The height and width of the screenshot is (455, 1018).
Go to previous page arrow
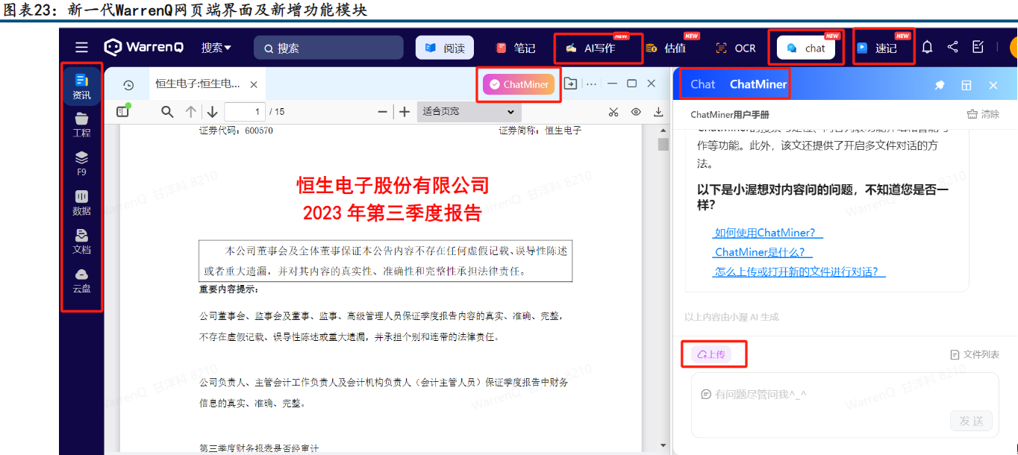[x=191, y=112]
